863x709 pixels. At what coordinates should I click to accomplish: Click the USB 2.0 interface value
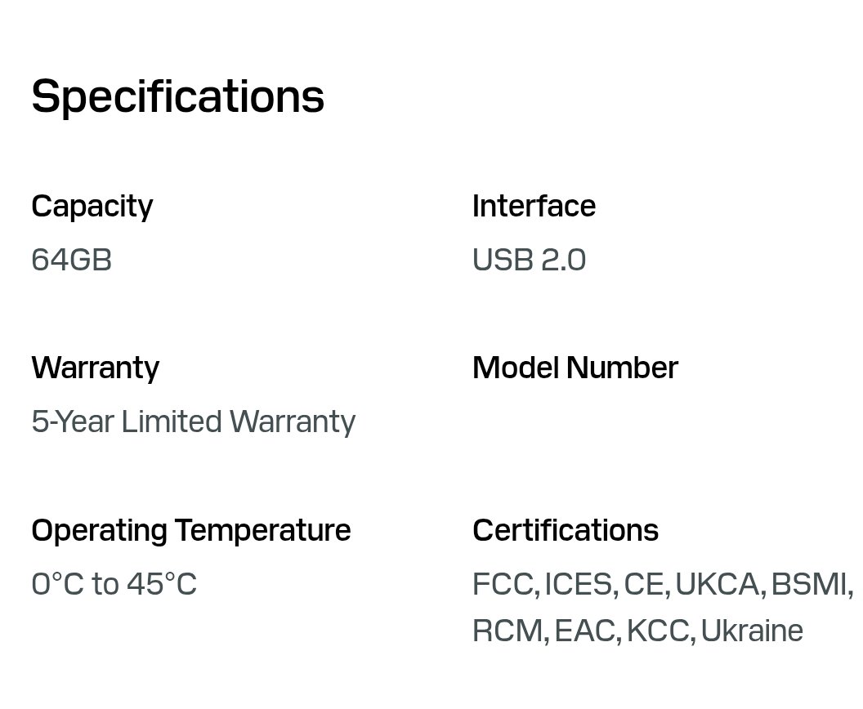point(529,261)
